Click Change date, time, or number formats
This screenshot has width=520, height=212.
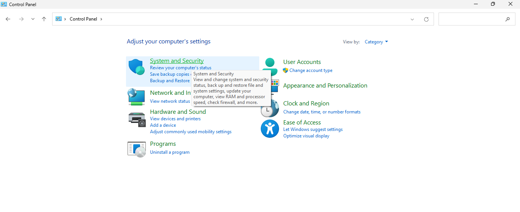(x=322, y=112)
